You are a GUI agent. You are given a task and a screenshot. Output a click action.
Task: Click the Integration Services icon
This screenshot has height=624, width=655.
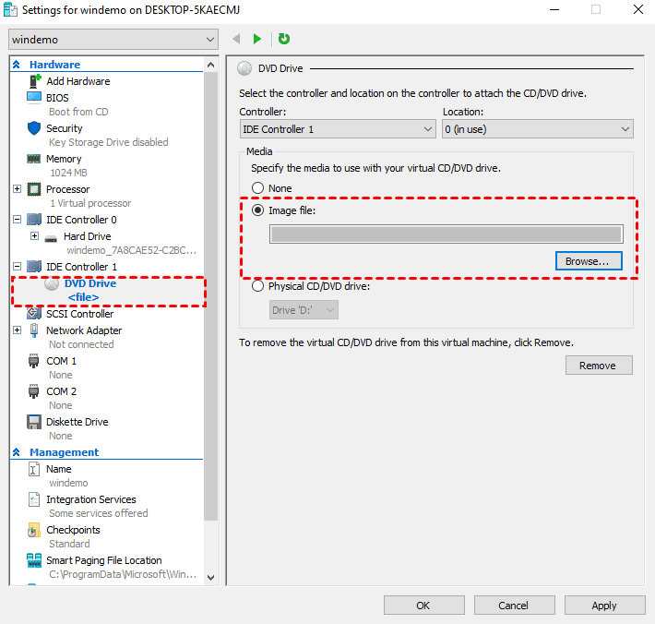coord(34,499)
